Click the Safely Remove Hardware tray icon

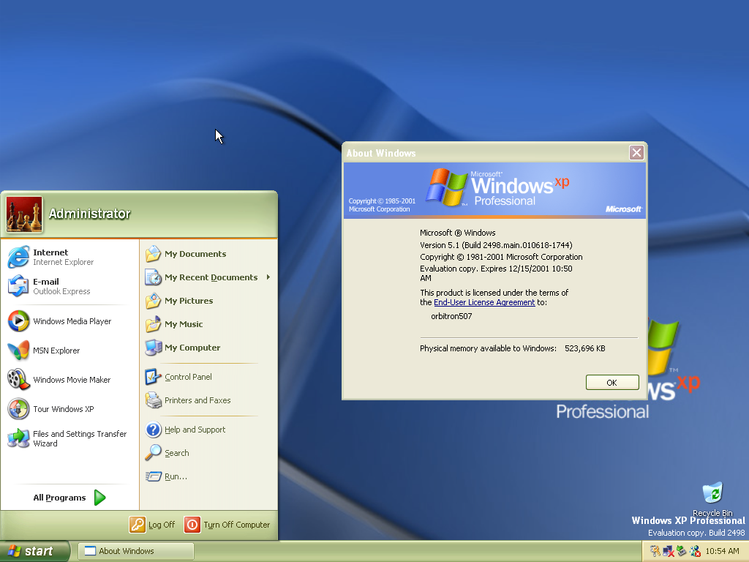tap(682, 551)
